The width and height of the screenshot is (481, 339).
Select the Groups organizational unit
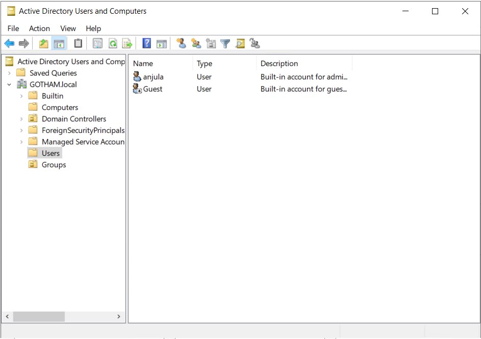(x=54, y=165)
